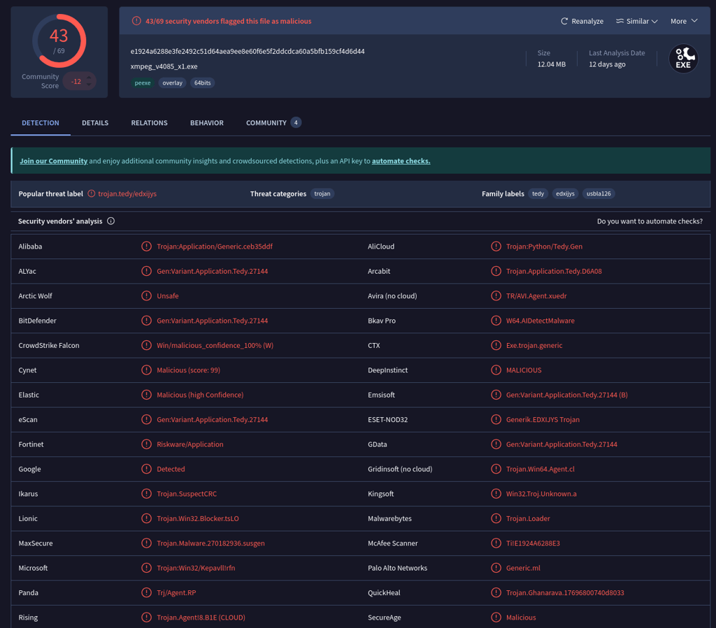Click the Ti!E1924A6288E3 McAfee result
Screen dimensions: 716x628
533,543
